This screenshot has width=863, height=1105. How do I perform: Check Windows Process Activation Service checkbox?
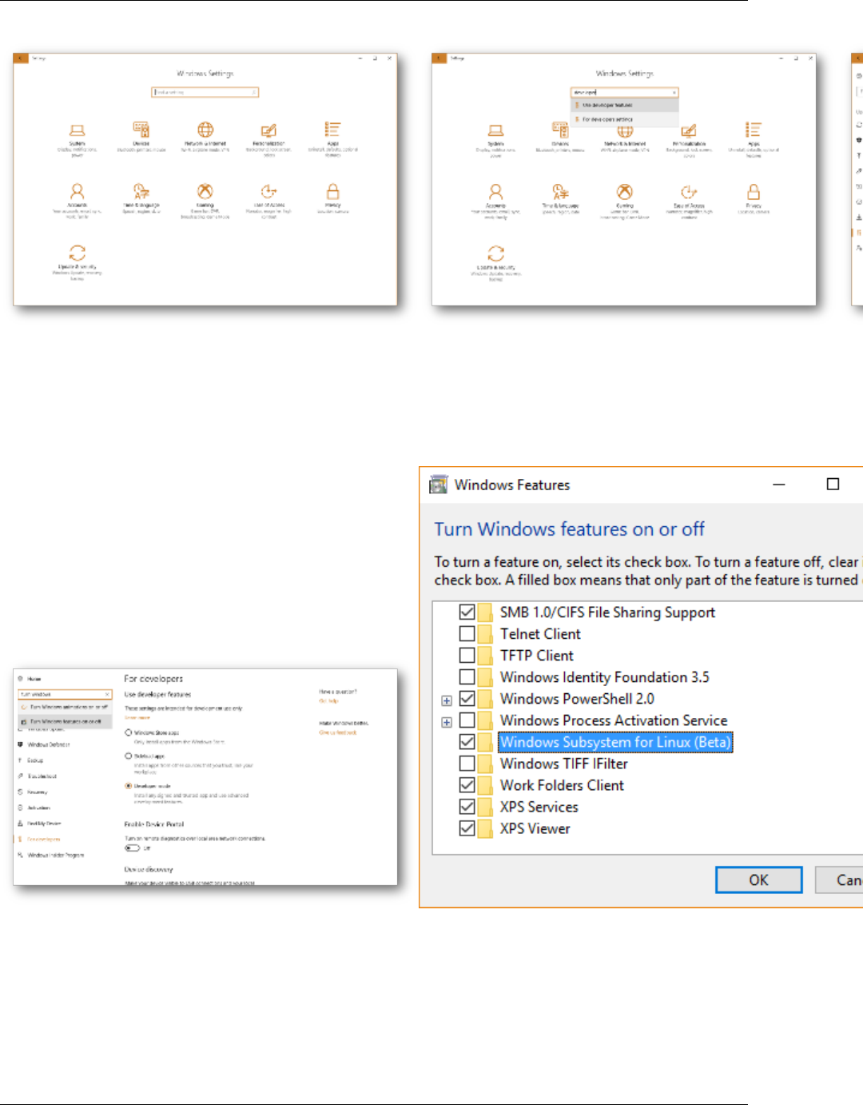[467, 720]
